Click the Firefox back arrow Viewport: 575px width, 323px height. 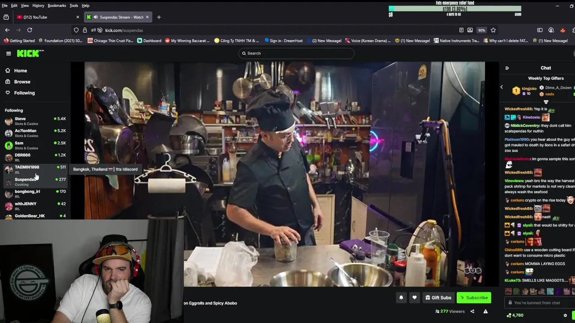pyautogui.click(x=7, y=30)
